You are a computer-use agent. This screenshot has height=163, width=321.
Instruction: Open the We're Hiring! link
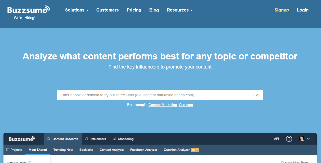point(25,18)
